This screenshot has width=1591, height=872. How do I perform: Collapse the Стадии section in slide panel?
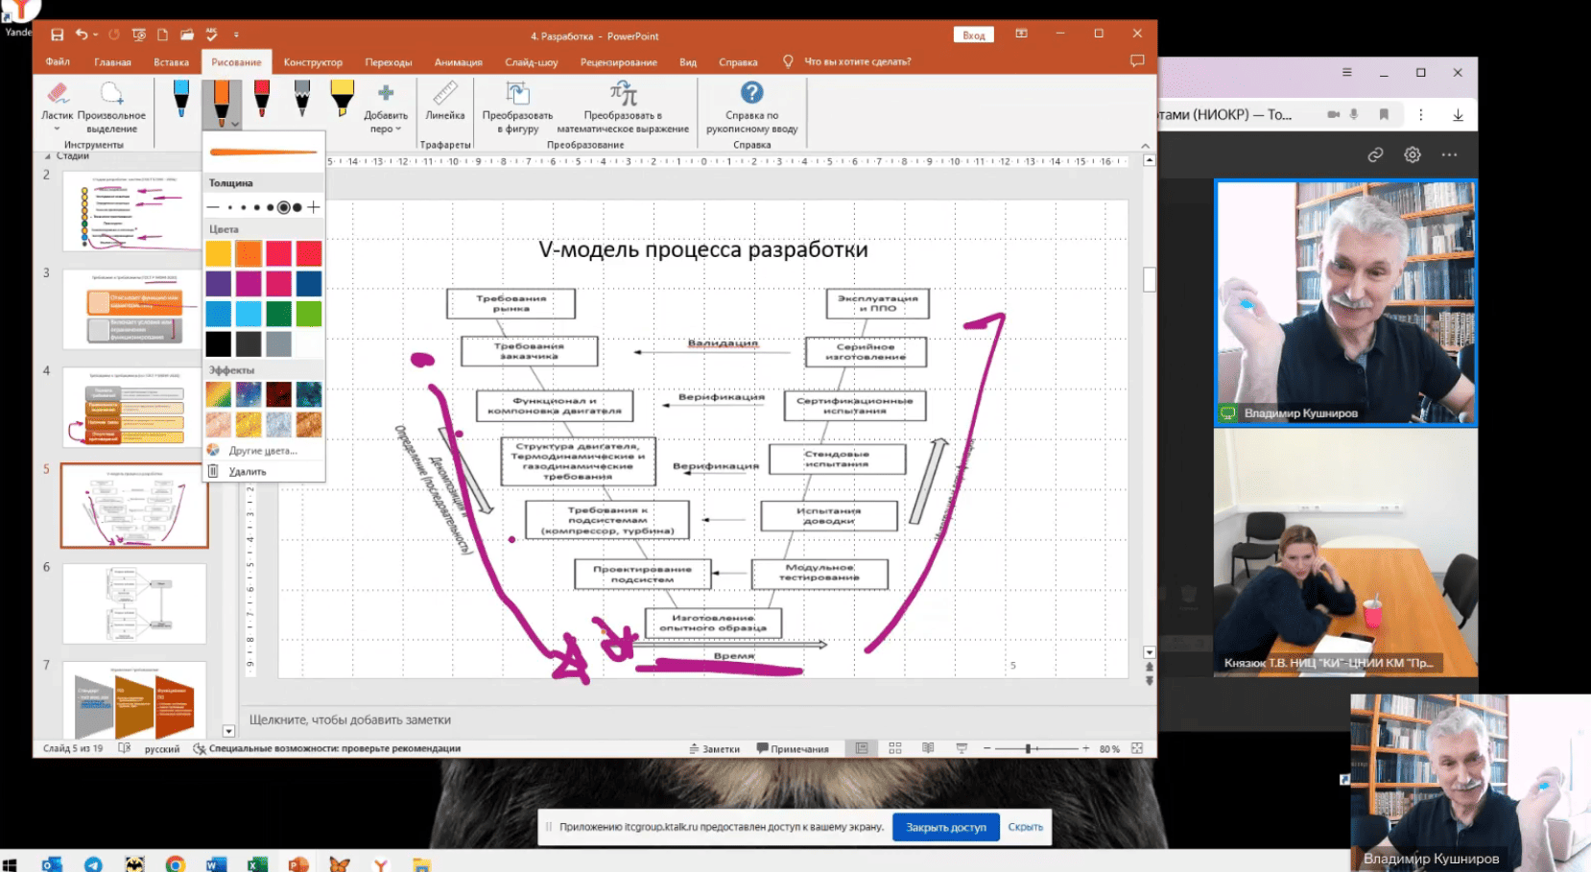point(48,156)
